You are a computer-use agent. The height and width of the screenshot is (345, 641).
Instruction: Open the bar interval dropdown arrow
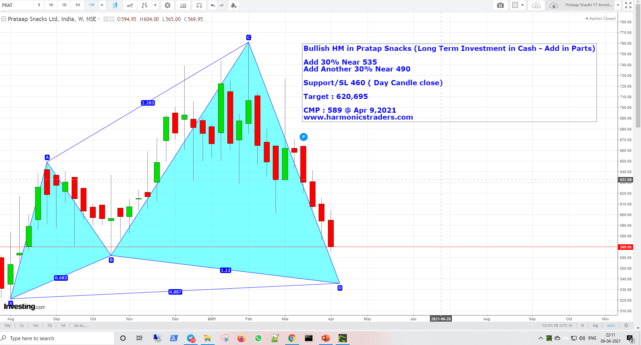[x=102, y=5]
